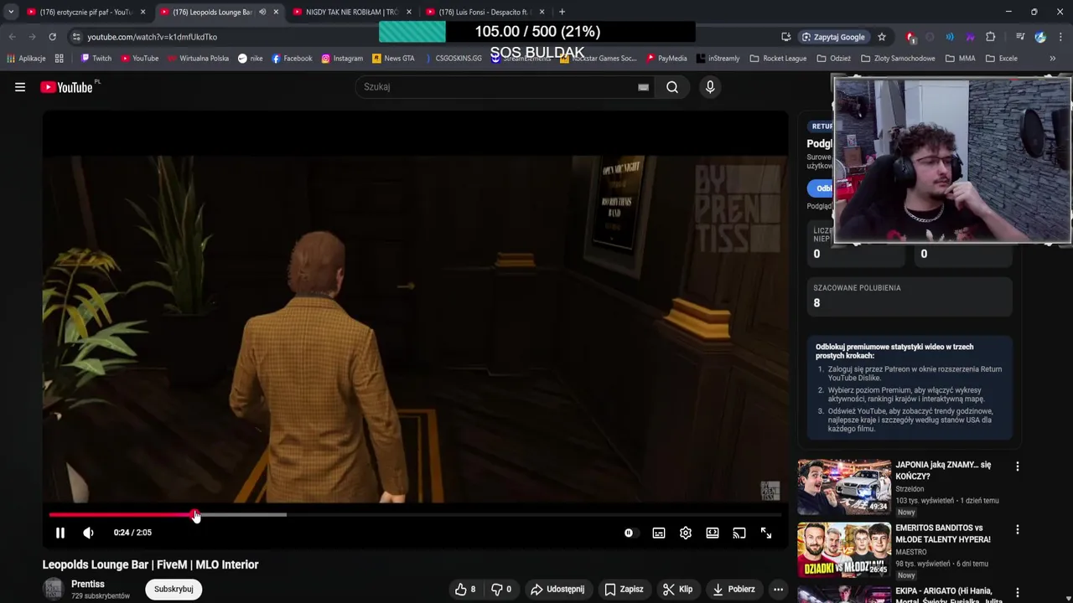Image resolution: width=1073 pixels, height=603 pixels.
Task: Open JAPONIA jaką ZNAMY video thumbnail
Action: [x=844, y=487]
